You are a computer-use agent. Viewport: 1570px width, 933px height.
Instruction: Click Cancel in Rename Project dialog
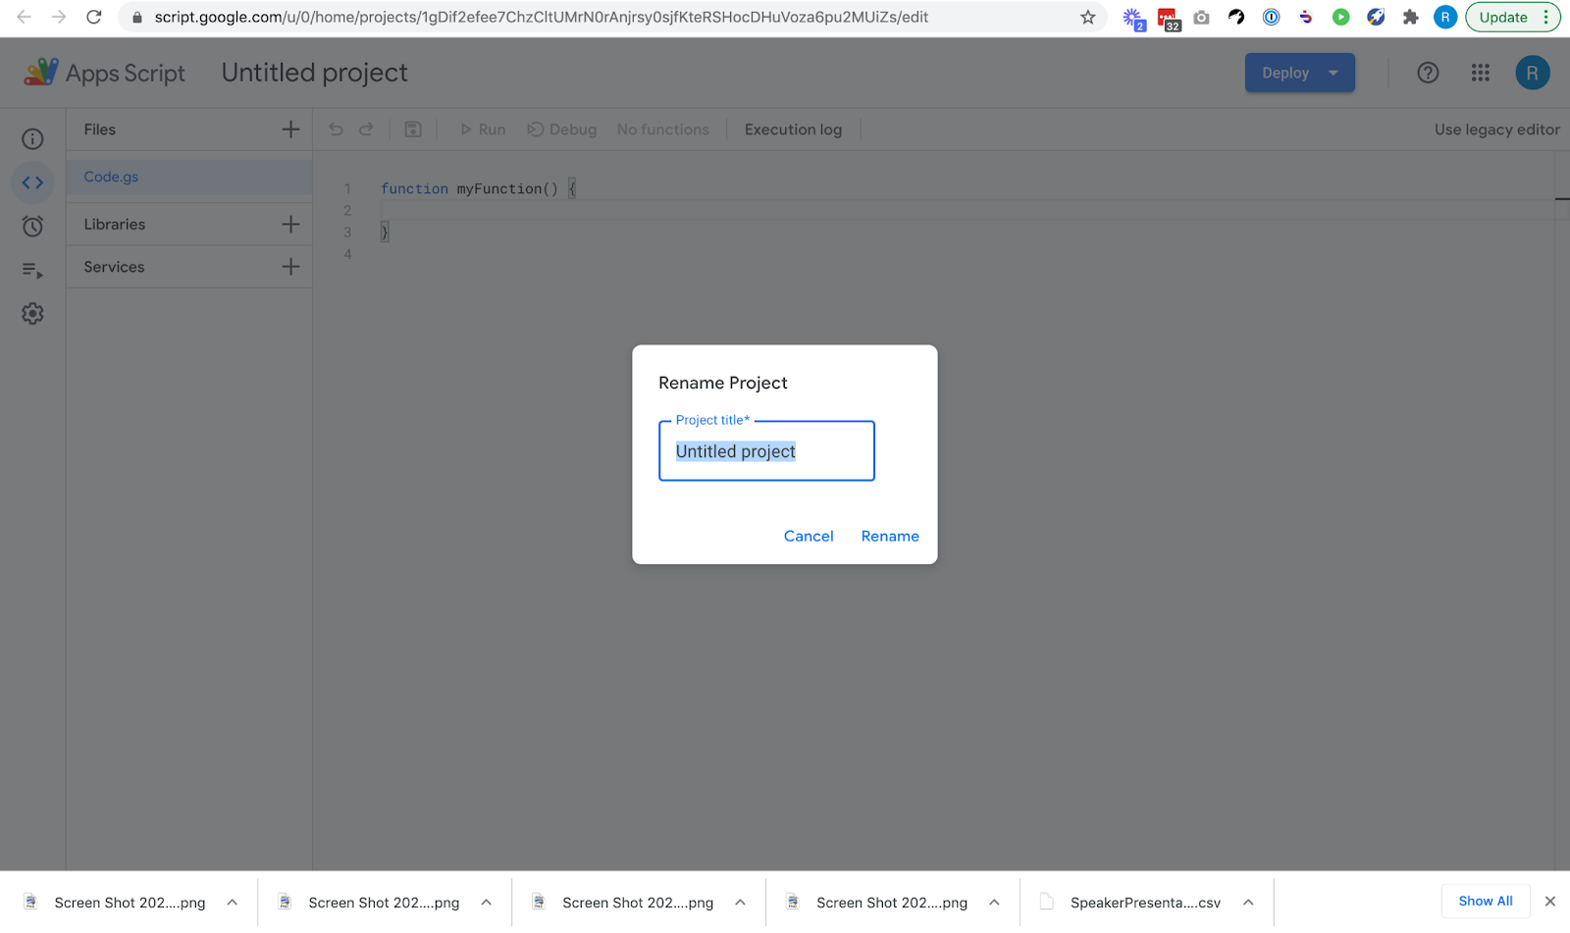(x=809, y=536)
